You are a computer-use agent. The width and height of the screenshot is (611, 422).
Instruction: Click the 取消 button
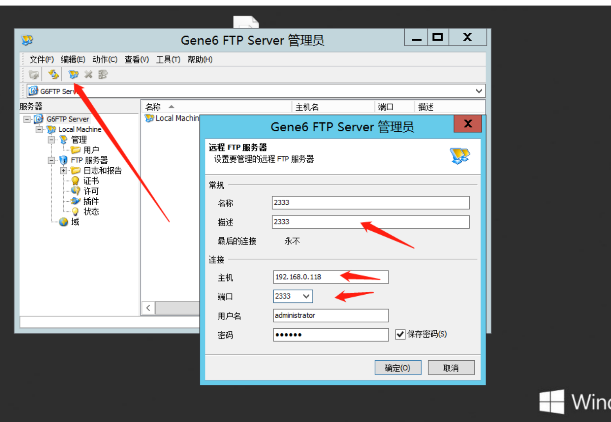(451, 368)
